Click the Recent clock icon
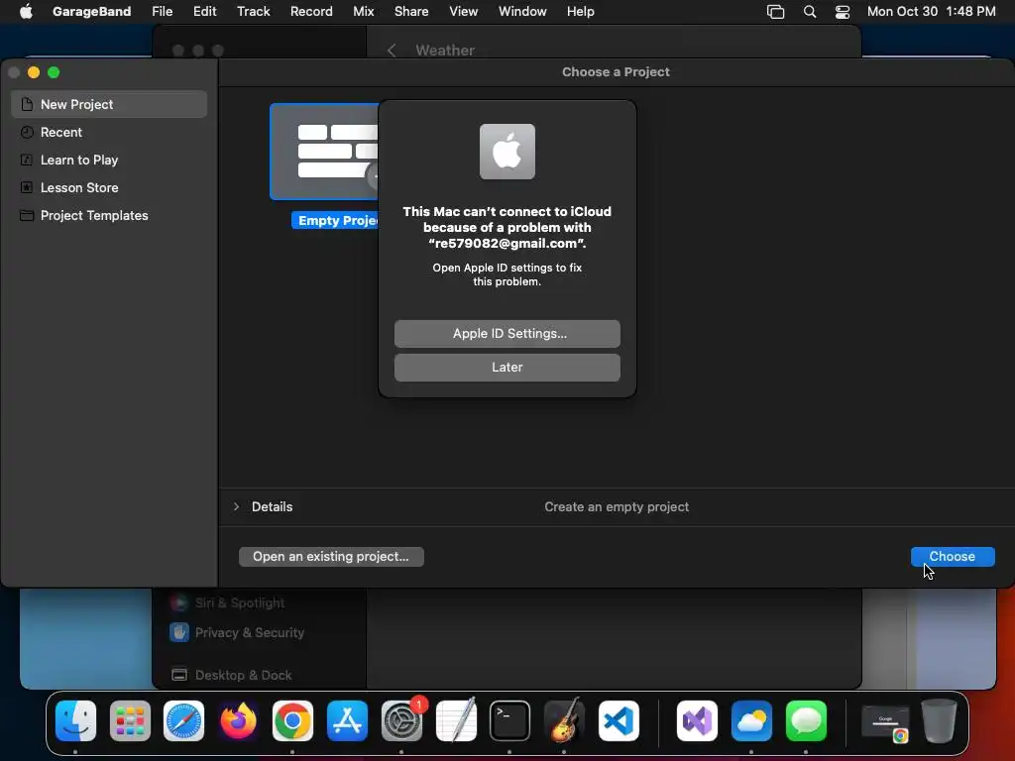Screen dimensions: 1015x761 tap(27, 132)
